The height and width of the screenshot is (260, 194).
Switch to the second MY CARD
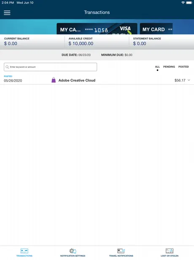[156, 29]
